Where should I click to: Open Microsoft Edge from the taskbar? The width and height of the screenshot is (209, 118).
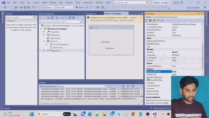coord(90,114)
